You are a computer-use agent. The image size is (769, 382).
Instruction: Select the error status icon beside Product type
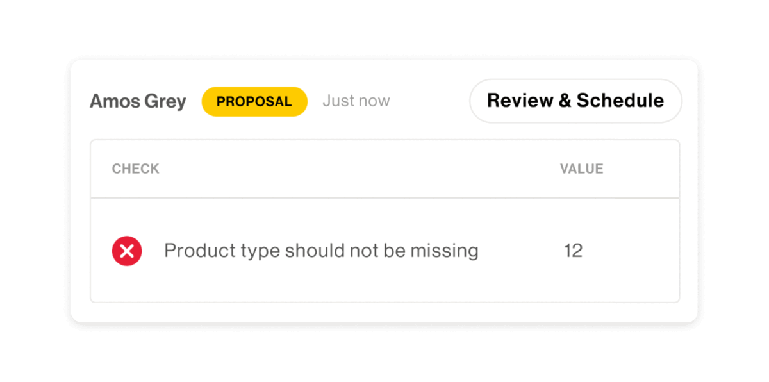click(x=127, y=251)
